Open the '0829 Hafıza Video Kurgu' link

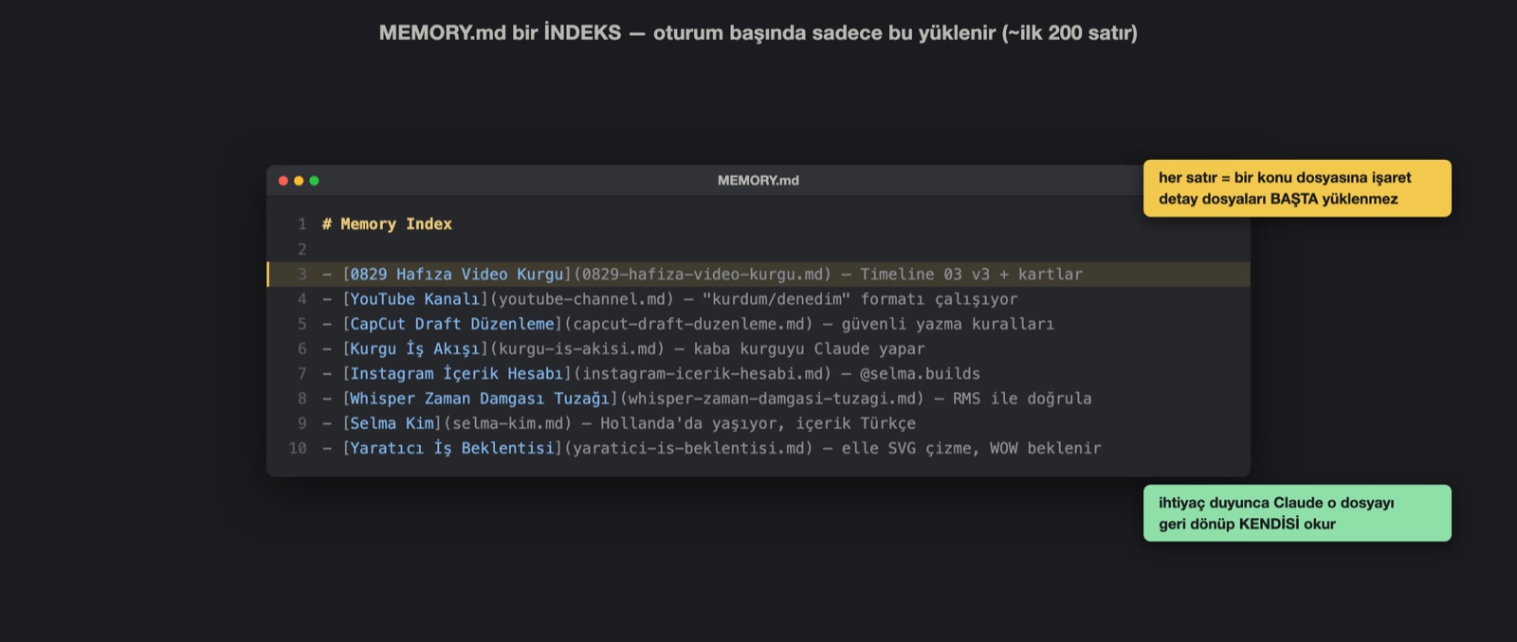457,275
